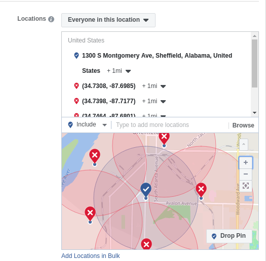Click the red exclude pin at map bottom center
Screen dimensions: 266x261
click(146, 244)
